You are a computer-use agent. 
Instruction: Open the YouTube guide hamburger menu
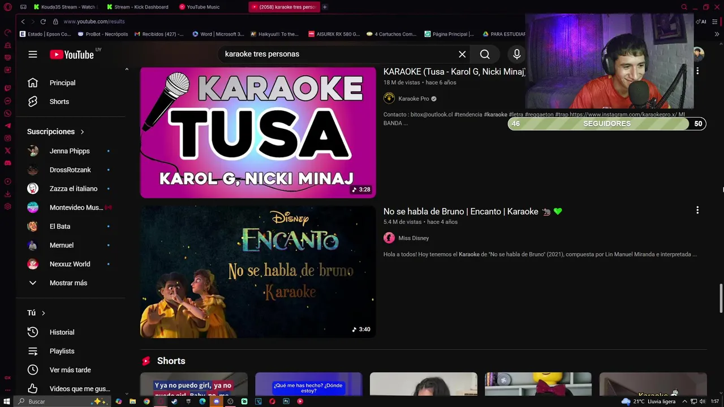pyautogui.click(x=33, y=54)
